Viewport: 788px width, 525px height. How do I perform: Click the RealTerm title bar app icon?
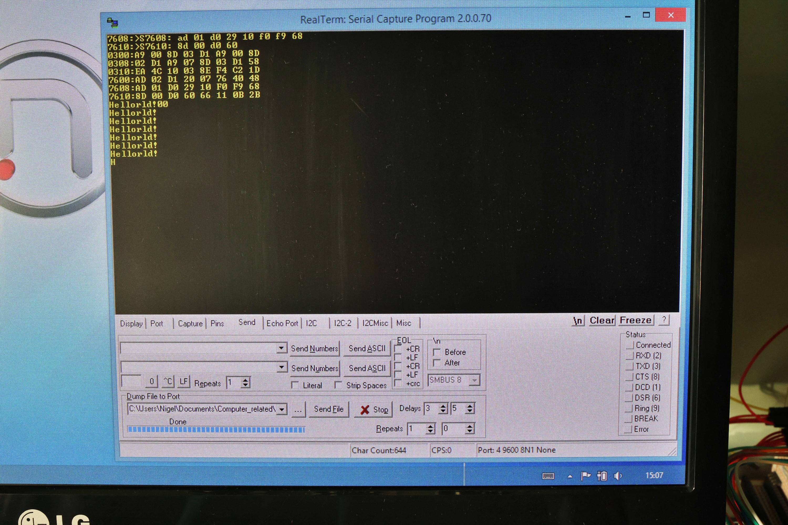112,22
